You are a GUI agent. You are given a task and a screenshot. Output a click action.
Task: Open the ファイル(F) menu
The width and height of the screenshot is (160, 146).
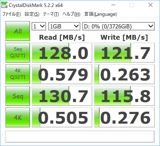click(x=11, y=14)
